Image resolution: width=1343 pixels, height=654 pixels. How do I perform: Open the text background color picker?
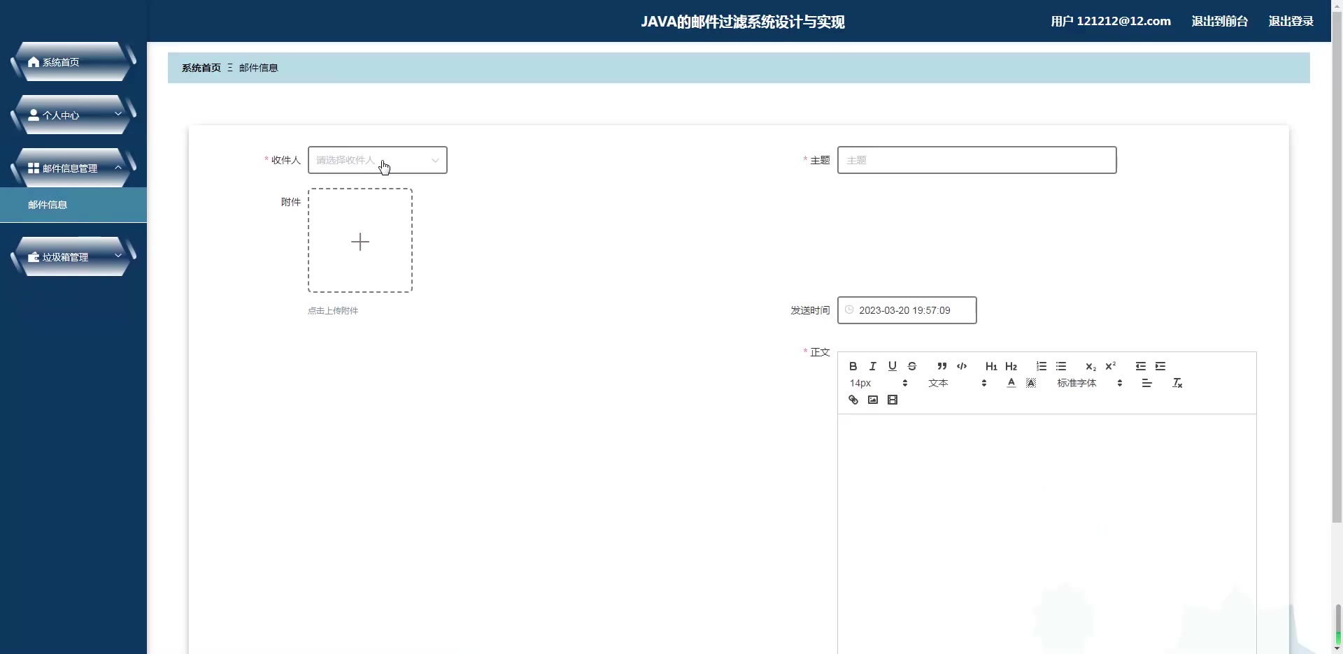(1030, 383)
